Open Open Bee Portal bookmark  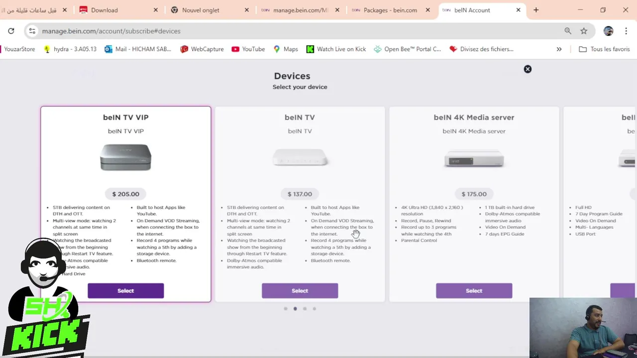coord(408,49)
